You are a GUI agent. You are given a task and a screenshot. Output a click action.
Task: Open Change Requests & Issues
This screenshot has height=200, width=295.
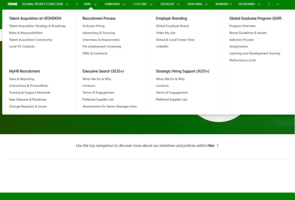pyautogui.click(x=28, y=106)
